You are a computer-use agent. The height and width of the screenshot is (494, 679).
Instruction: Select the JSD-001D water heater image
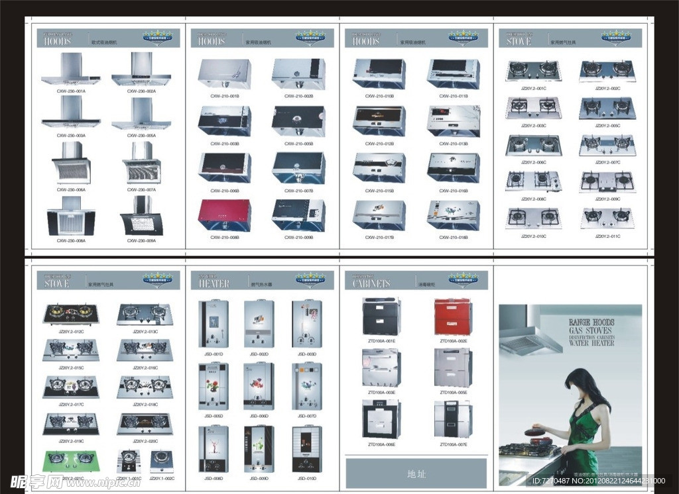[213, 324]
